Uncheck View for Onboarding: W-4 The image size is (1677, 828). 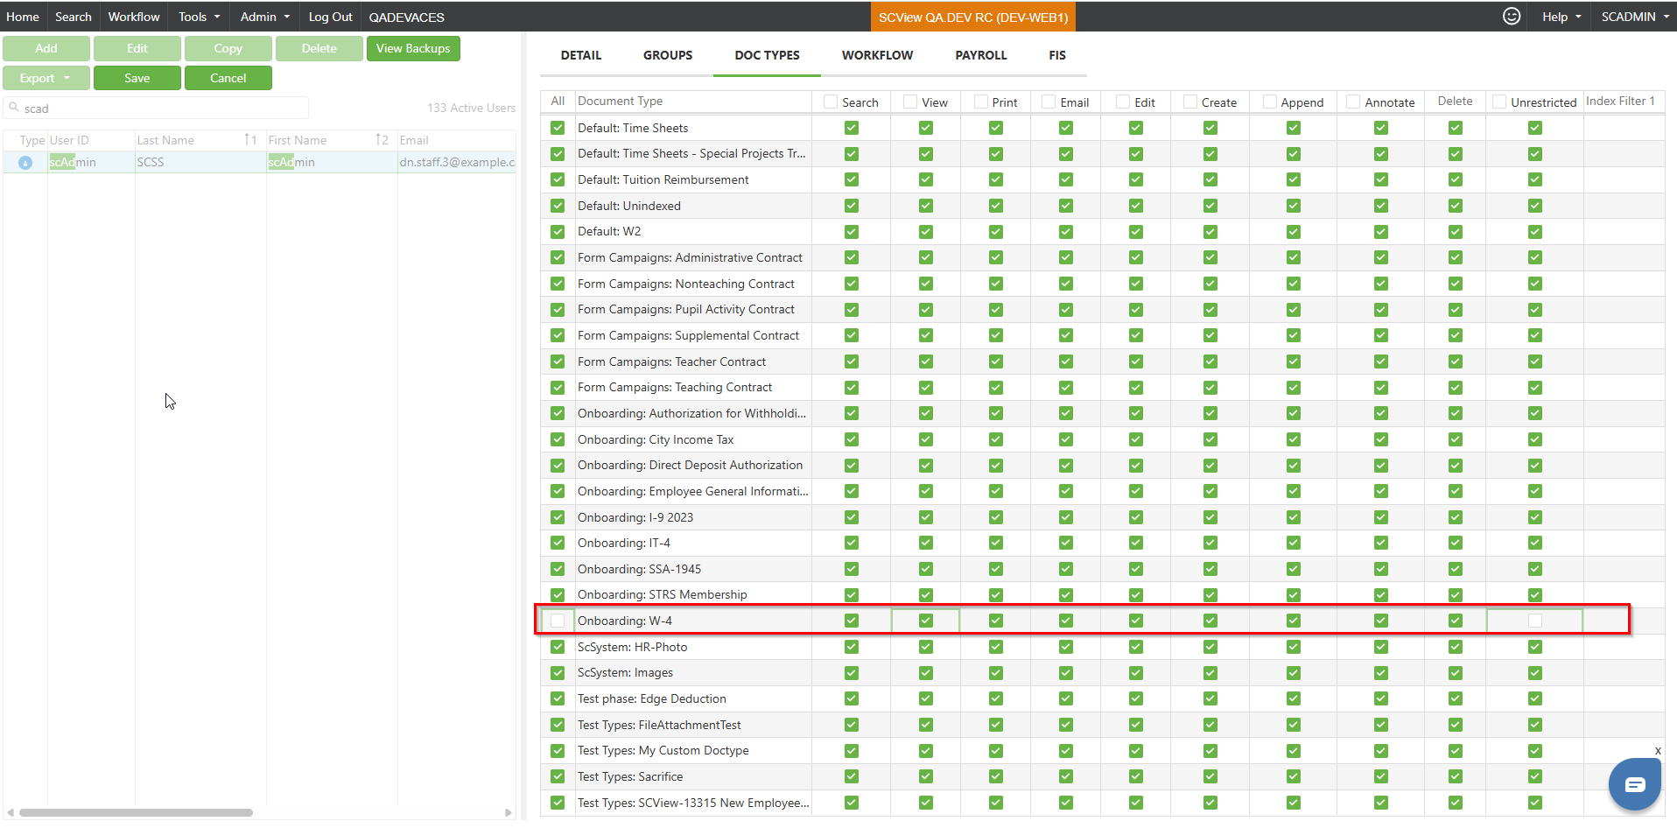926,621
